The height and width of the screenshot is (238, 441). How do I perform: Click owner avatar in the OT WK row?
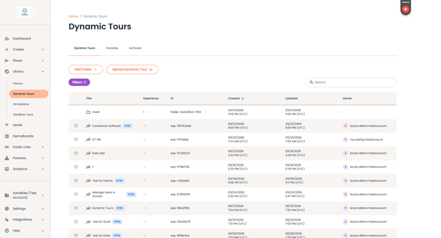point(346,139)
